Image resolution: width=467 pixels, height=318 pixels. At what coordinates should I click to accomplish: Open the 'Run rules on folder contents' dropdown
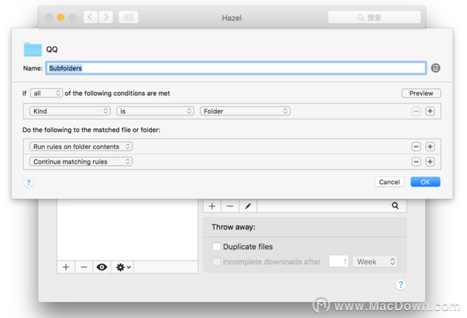pyautogui.click(x=81, y=146)
